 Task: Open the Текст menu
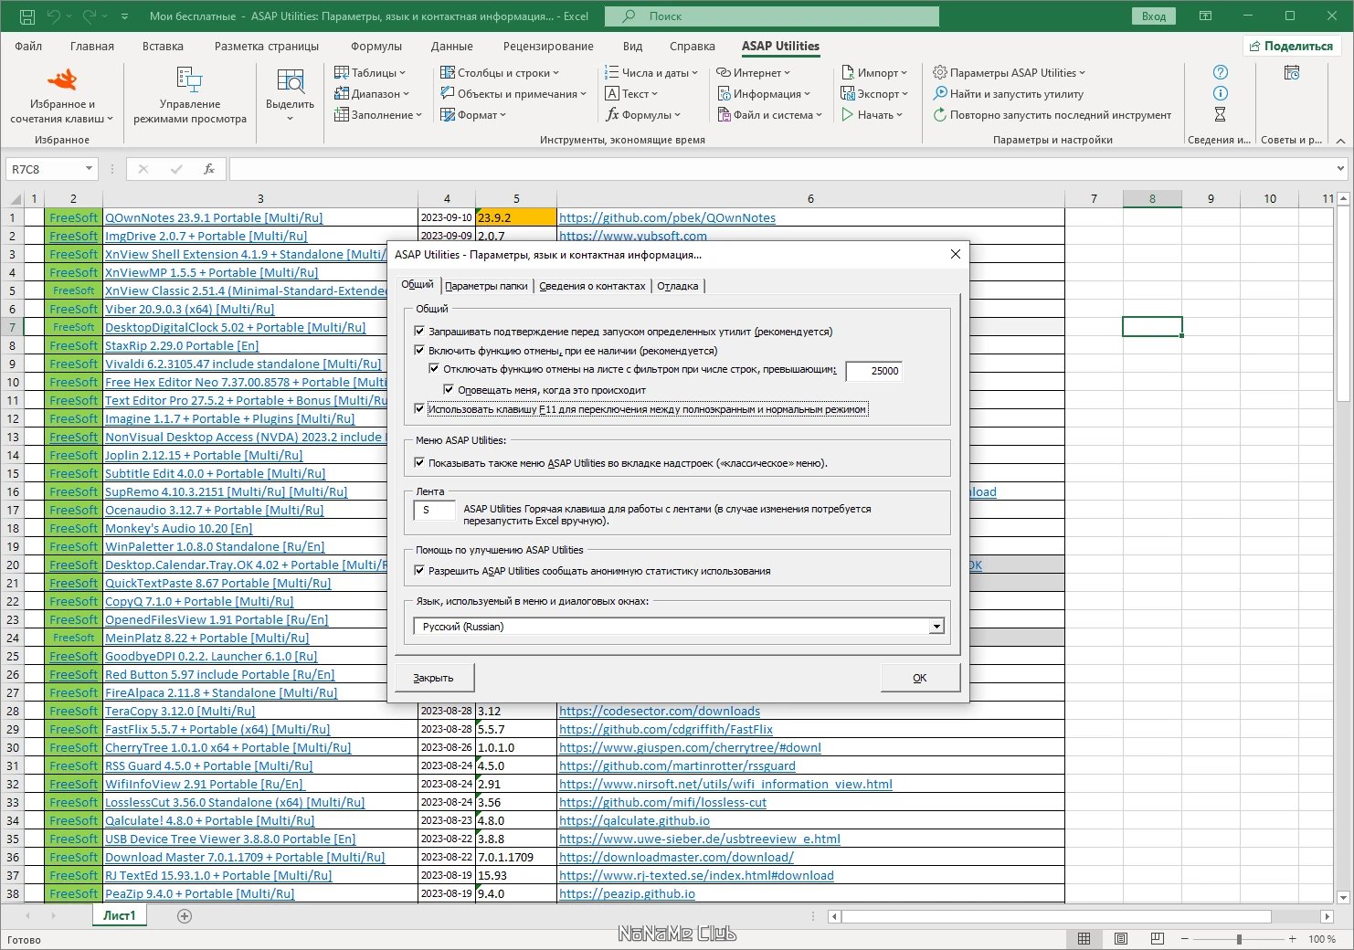(x=630, y=94)
